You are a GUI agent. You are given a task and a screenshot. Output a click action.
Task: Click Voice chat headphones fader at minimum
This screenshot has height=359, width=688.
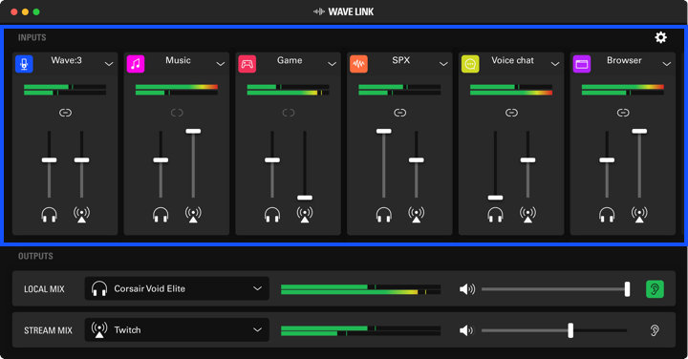click(495, 198)
